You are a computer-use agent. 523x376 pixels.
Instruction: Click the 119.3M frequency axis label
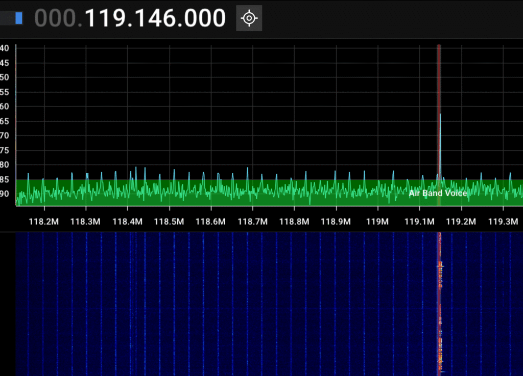tap(503, 222)
